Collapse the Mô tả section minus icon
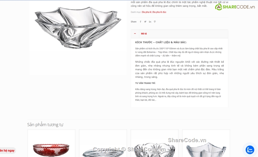Image resolution: width=258 pixels, height=157 pixels. (x=135, y=34)
